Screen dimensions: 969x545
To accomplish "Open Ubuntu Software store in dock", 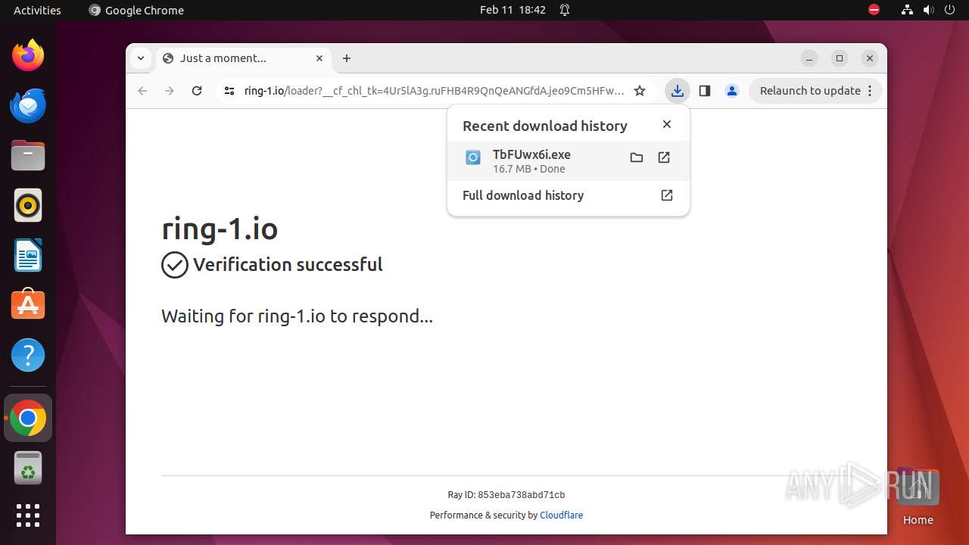I will click(x=28, y=305).
